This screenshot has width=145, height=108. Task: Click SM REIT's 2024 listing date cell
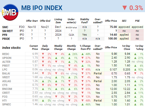pos(58,31)
